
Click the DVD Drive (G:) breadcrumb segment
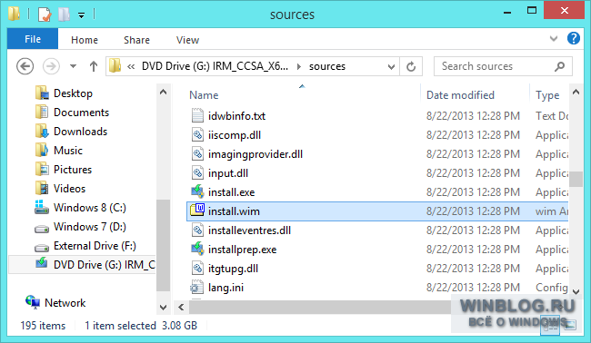[215, 66]
